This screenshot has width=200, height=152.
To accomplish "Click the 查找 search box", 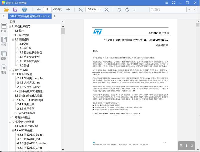I will click(168, 10).
